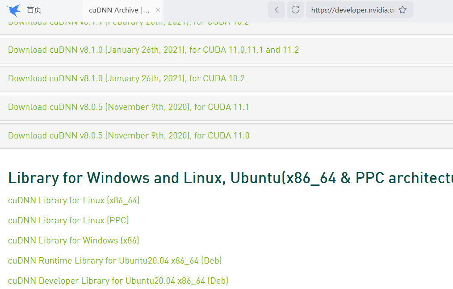Screen dimensions: 453x289
Task: Close the cuDNN Archive tab
Action: (x=158, y=10)
